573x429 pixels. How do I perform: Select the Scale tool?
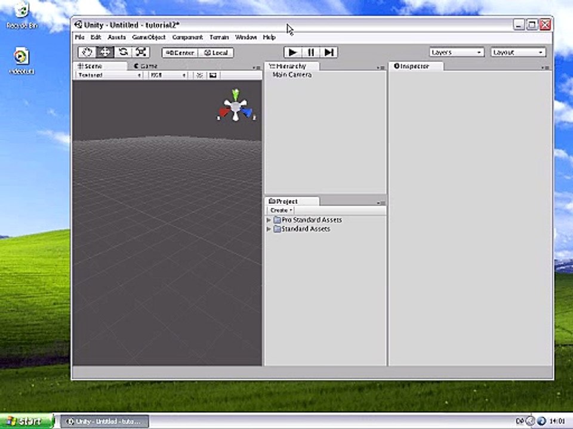pyautogui.click(x=141, y=52)
